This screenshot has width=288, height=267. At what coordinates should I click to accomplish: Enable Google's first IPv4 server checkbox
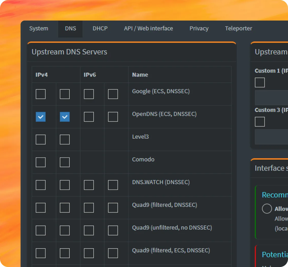(41, 94)
